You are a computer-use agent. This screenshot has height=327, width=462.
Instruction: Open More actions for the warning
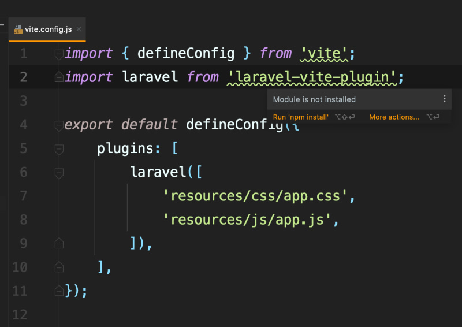point(394,117)
